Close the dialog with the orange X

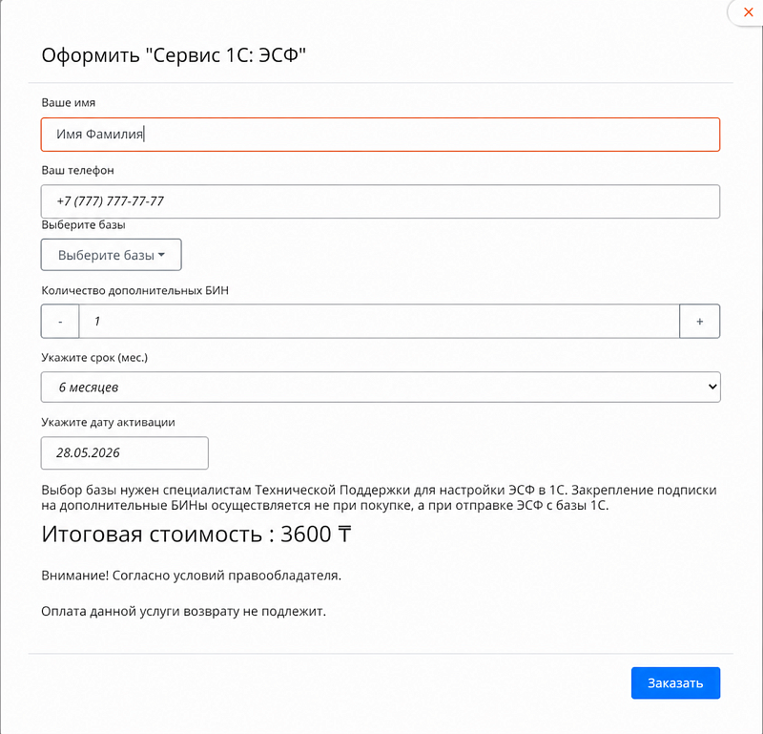tap(749, 12)
